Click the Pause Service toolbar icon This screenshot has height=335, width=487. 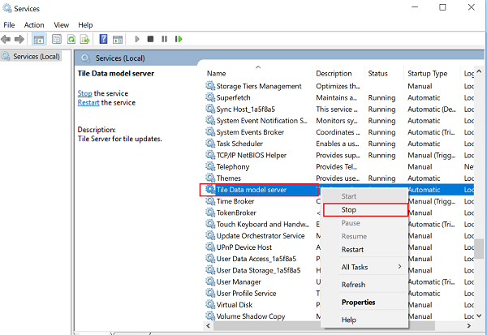(x=164, y=39)
